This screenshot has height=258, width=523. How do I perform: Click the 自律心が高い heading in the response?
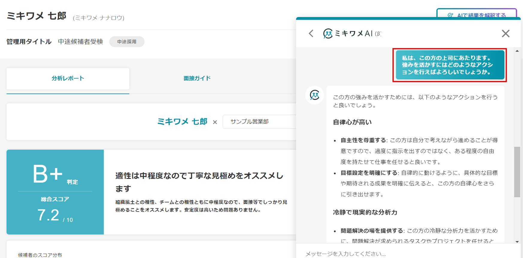[352, 122]
